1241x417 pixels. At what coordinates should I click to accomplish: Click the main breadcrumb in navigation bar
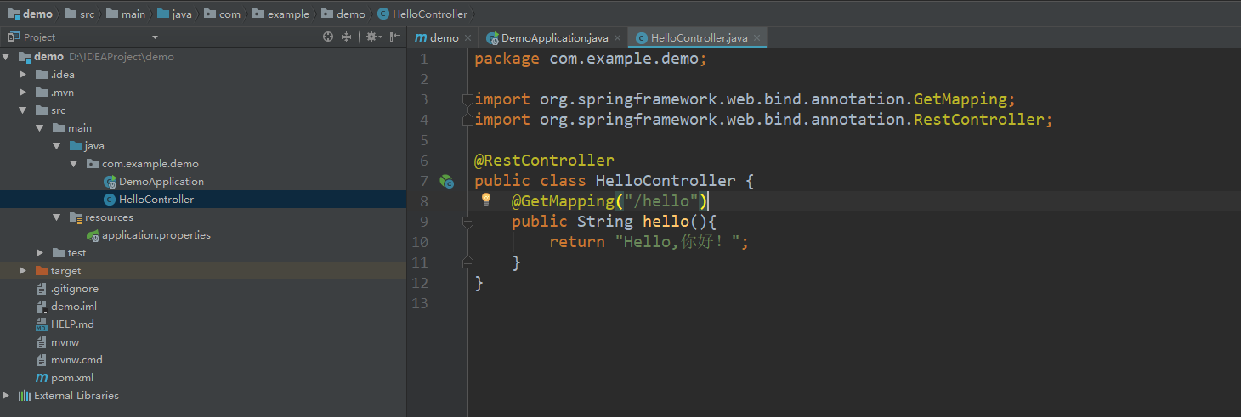(x=127, y=14)
